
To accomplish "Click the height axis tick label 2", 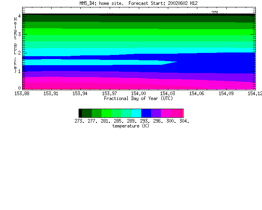I will tap(19, 53).
